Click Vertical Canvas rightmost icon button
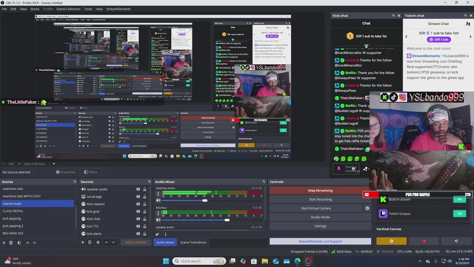This screenshot has height=267, width=474. [456, 241]
